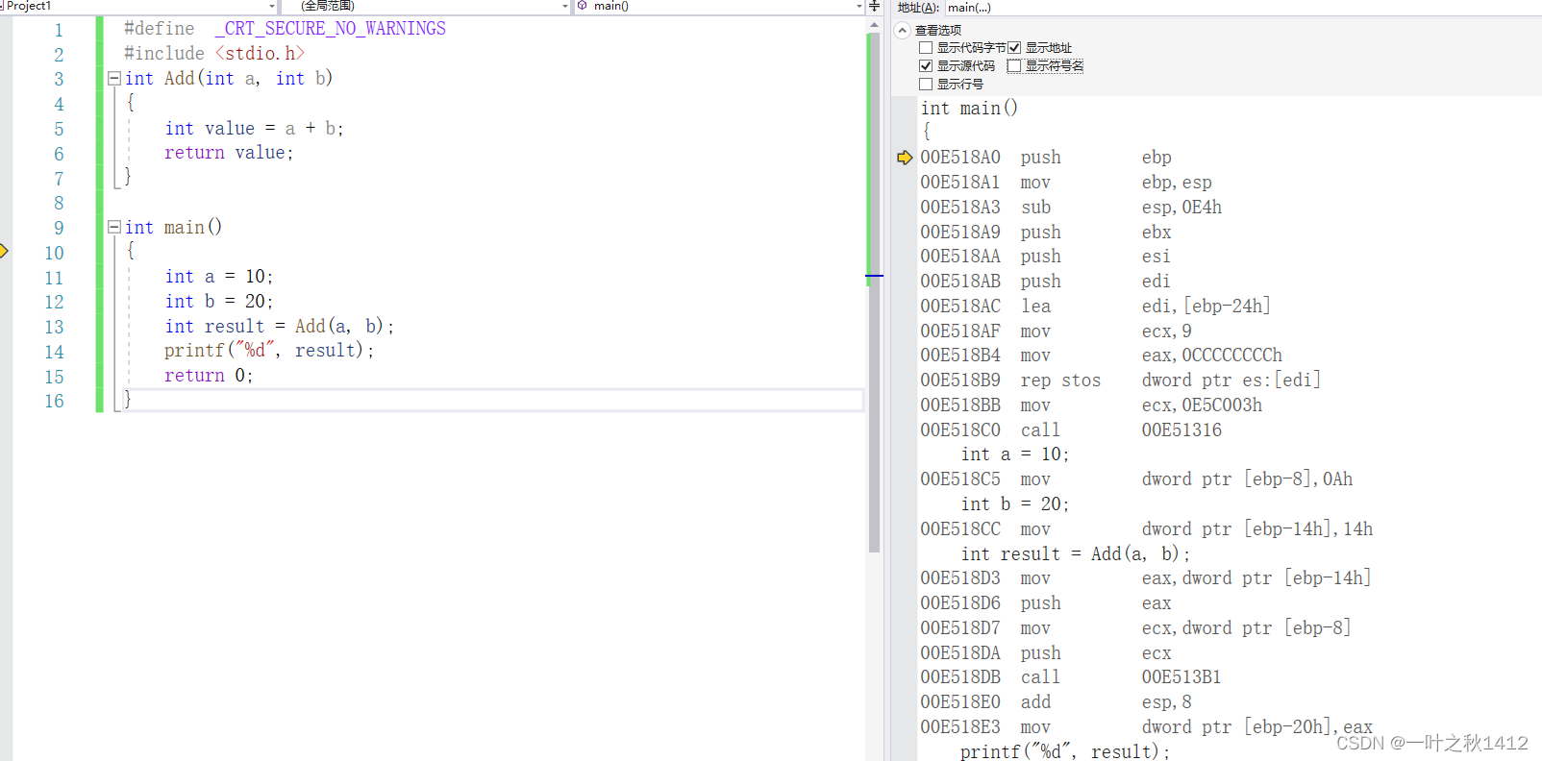Viewport: 1542px width, 761px height.
Task: Uncheck the 显示地址 checkbox
Action: tap(1014, 48)
